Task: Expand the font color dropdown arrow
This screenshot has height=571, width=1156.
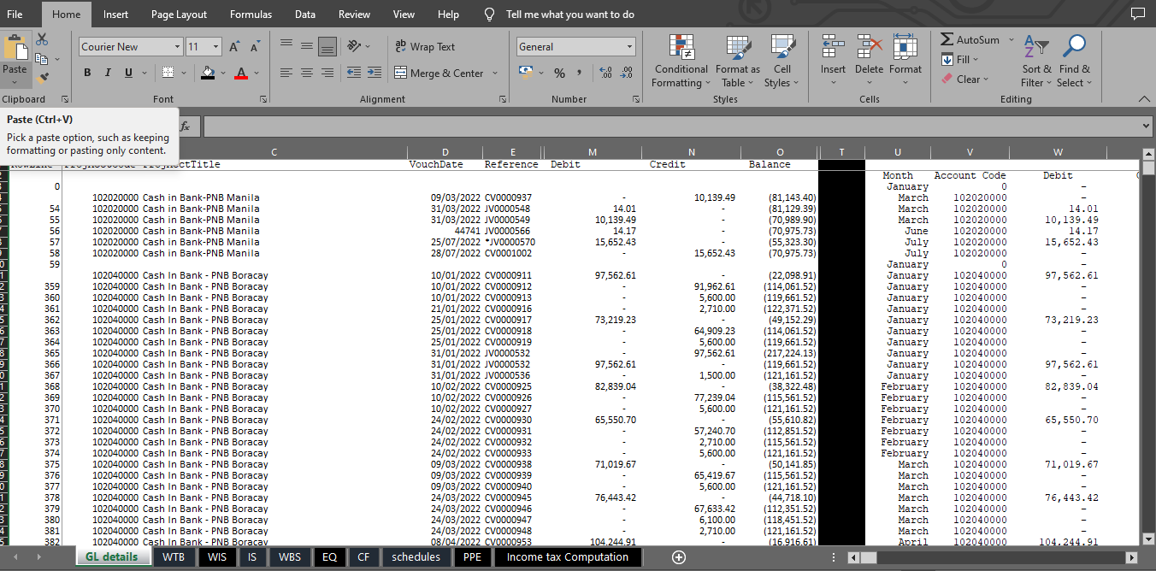Action: (x=257, y=74)
